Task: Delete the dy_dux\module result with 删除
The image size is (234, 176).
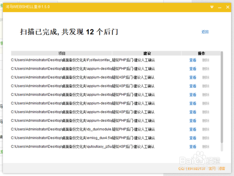Action: coord(205,129)
